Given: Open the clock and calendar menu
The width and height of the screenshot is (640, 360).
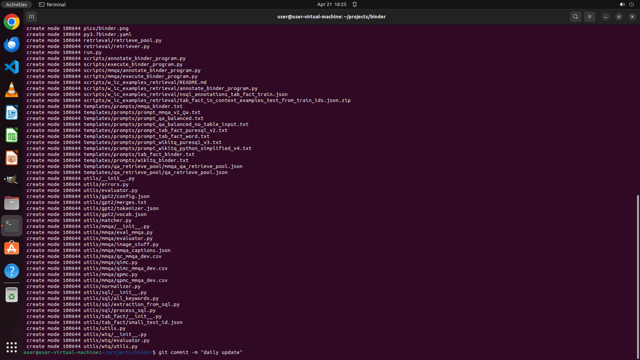Looking at the screenshot, I should pos(331,4).
